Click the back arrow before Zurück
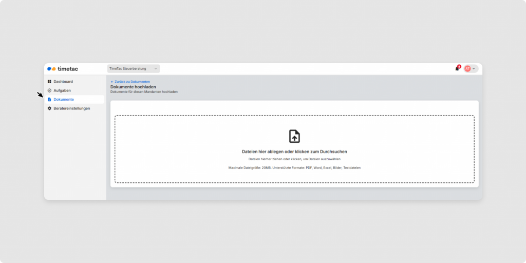Screen dimensions: 526x263 (x=112, y=82)
